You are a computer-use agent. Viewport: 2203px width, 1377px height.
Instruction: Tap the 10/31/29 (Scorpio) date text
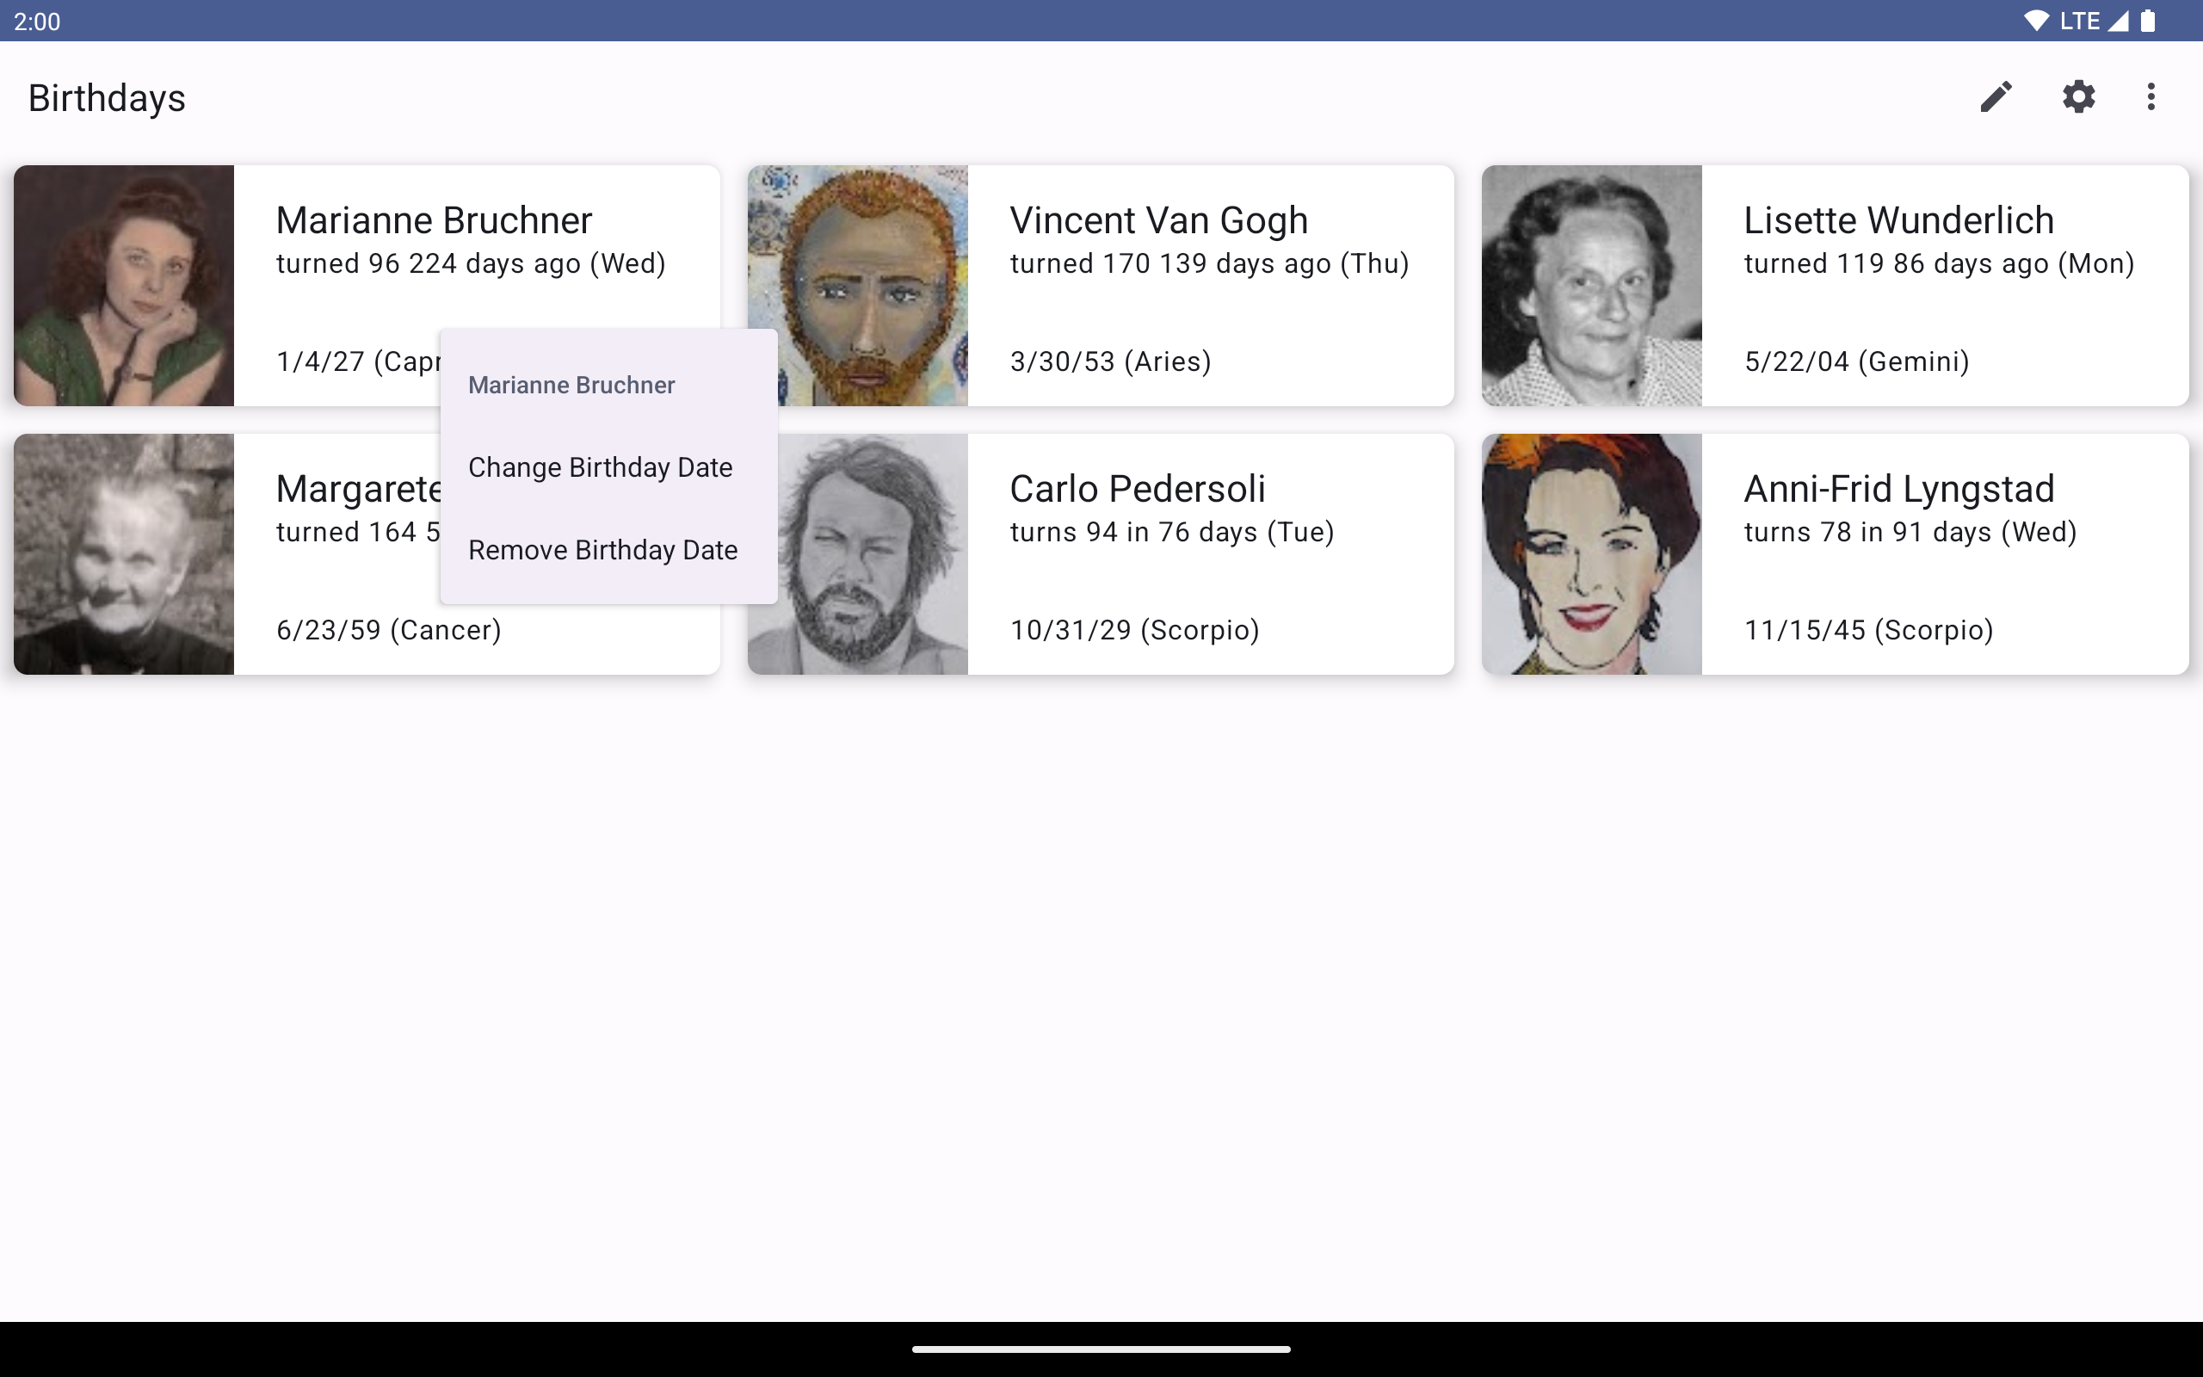(x=1134, y=630)
